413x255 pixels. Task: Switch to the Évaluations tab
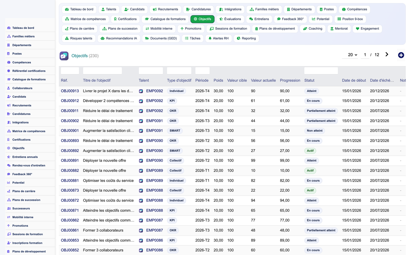pos(230,19)
